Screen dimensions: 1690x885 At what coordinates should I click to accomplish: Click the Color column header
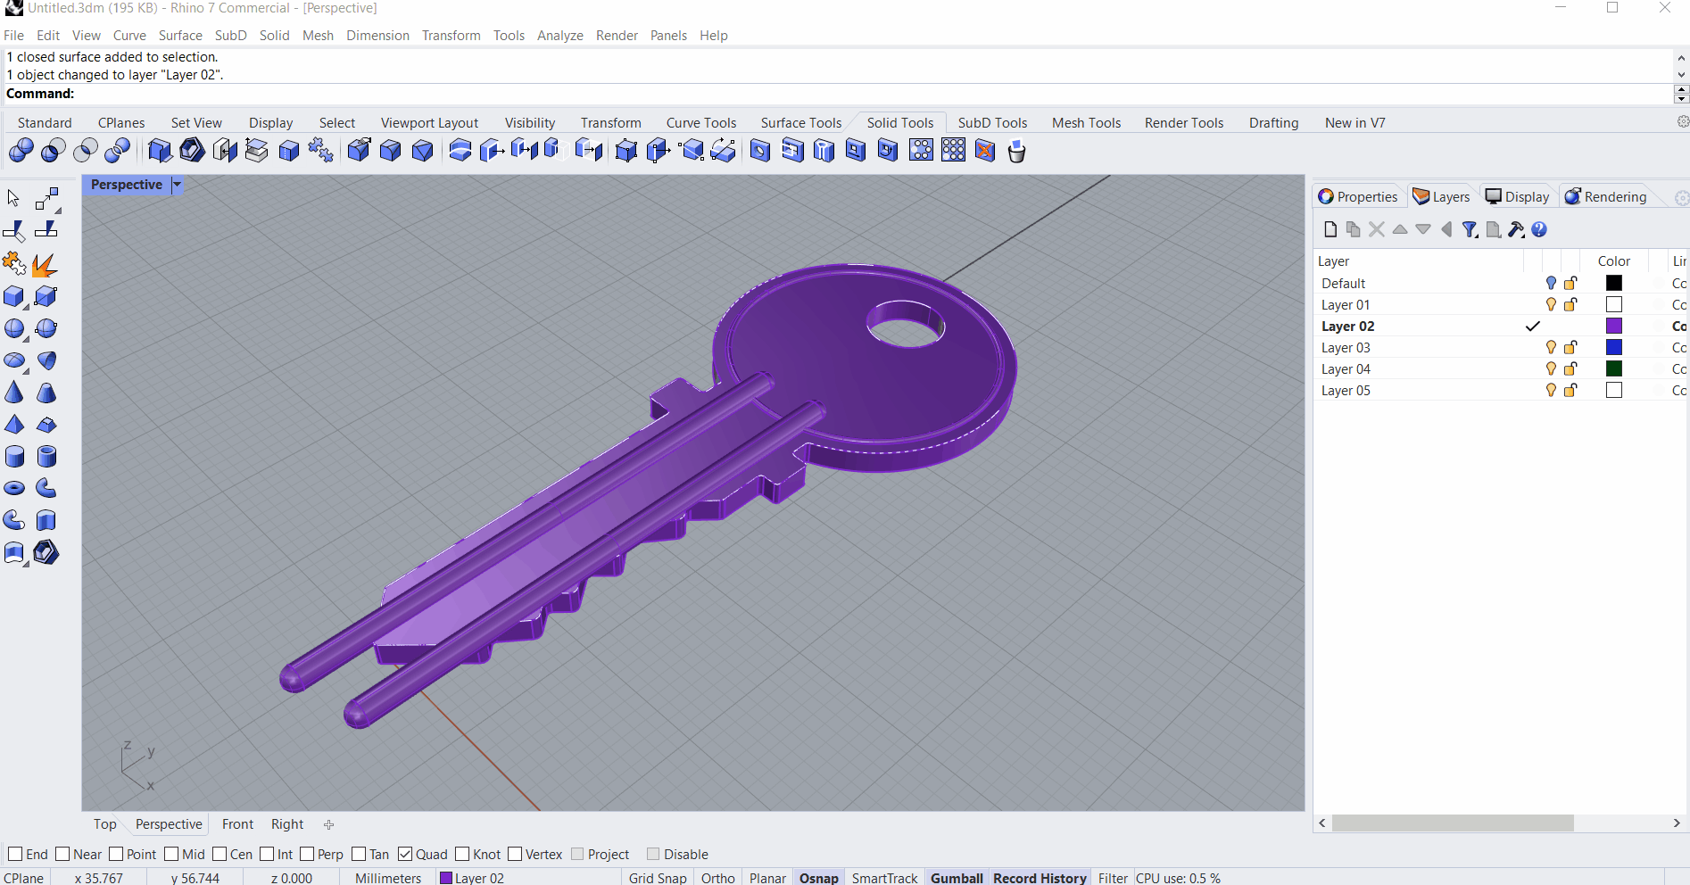tap(1613, 261)
